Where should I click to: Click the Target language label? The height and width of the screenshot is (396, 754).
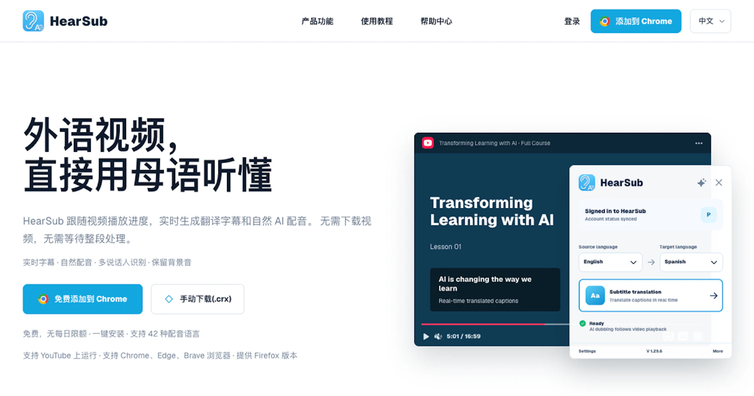click(678, 247)
